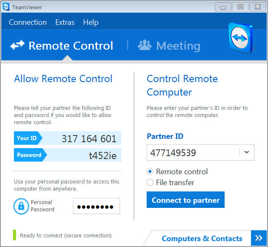Click the Personal Password lock icon
The image size is (268, 247).
click(21, 206)
